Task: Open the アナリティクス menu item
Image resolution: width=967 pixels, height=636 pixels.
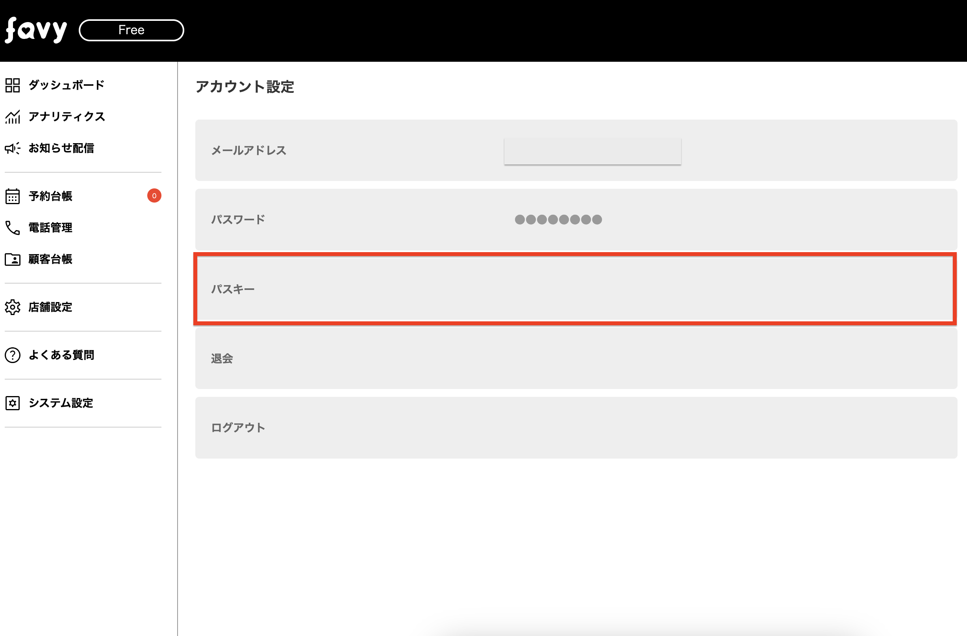Action: (x=67, y=117)
